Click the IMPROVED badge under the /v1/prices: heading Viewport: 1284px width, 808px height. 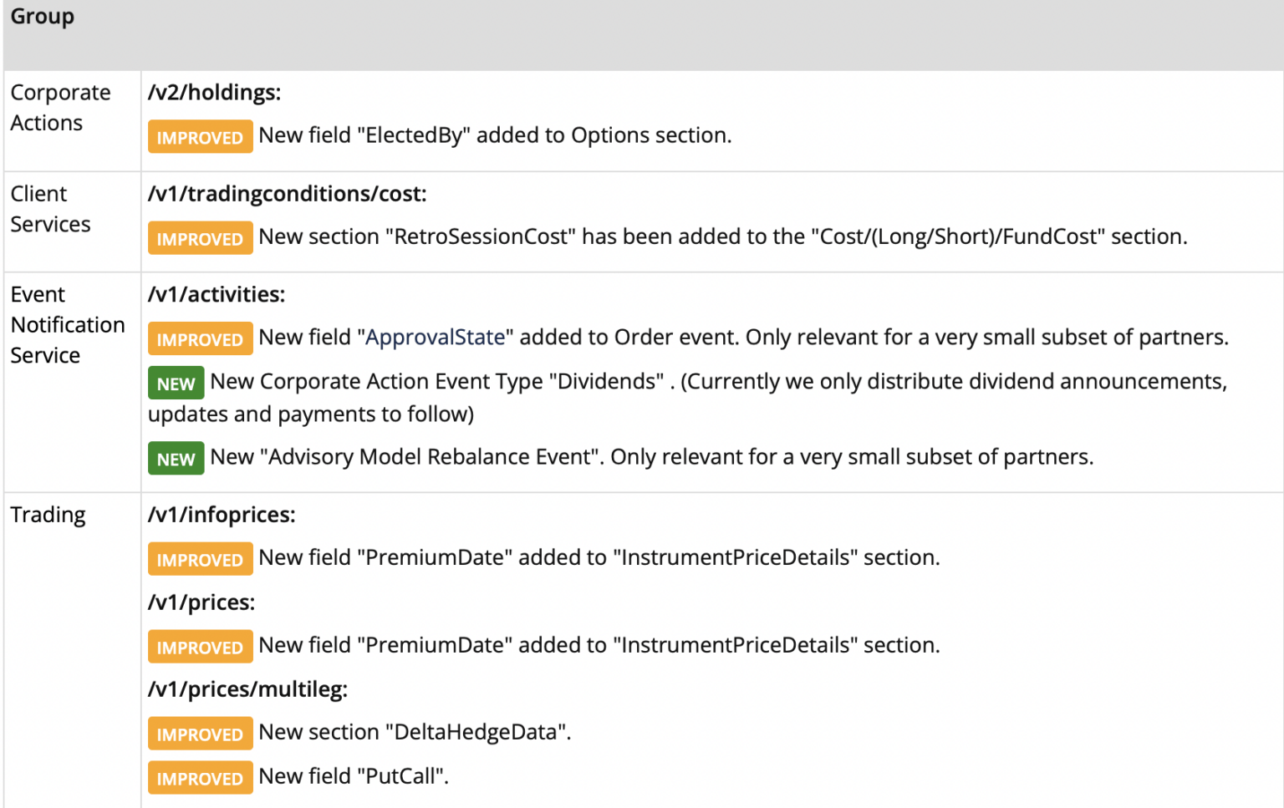point(200,647)
